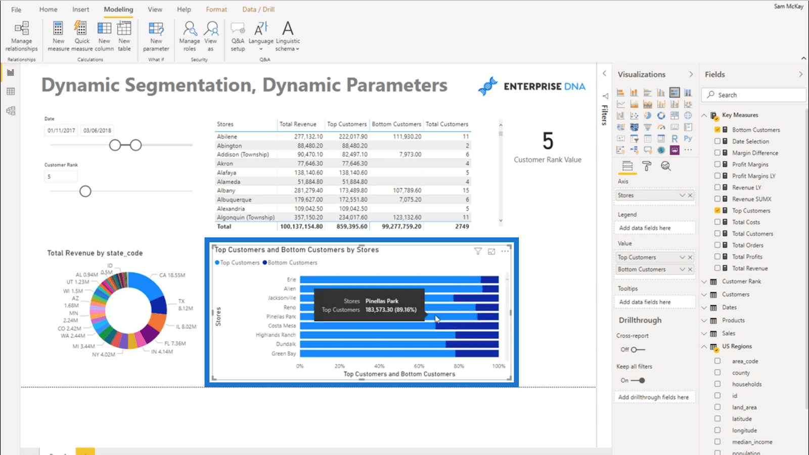The height and width of the screenshot is (455, 809).
Task: Open dropdown for Stores axis field
Action: coord(682,195)
